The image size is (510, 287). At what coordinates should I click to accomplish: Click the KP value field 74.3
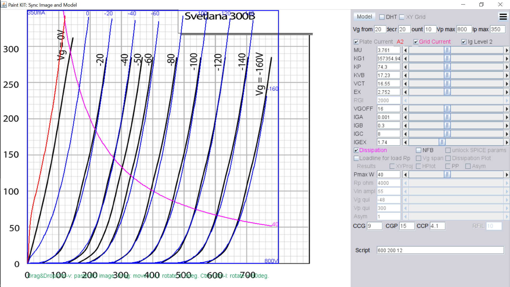[389, 67]
